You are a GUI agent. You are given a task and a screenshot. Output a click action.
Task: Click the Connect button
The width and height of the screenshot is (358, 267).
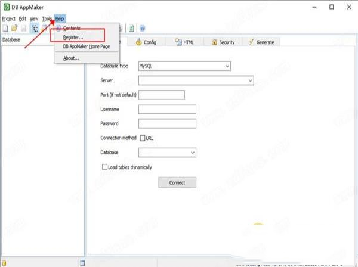coord(177,182)
